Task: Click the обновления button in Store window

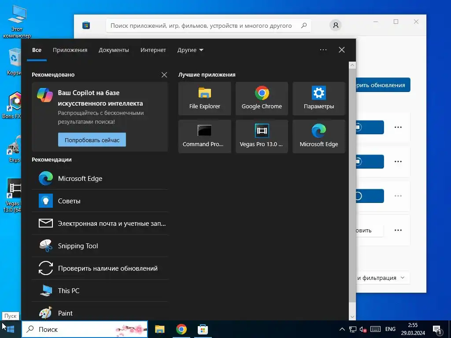Action: click(383, 85)
